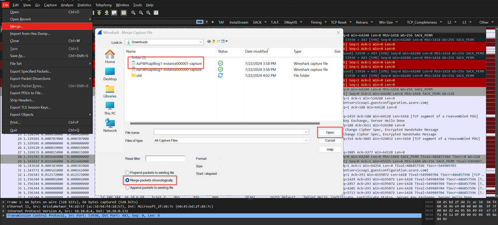Open the Look in Downloads dropdown
This screenshot has width=498, height=225.
click(164, 42)
